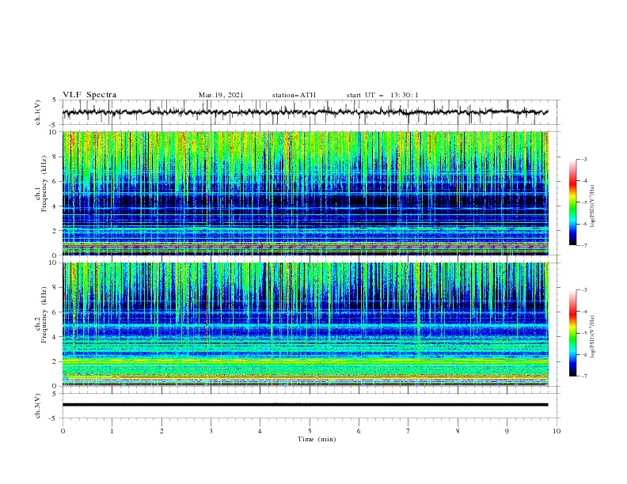This screenshot has width=627, height=484.
Task: Click the ch.1 PSD color scale bar
Action: (x=573, y=202)
